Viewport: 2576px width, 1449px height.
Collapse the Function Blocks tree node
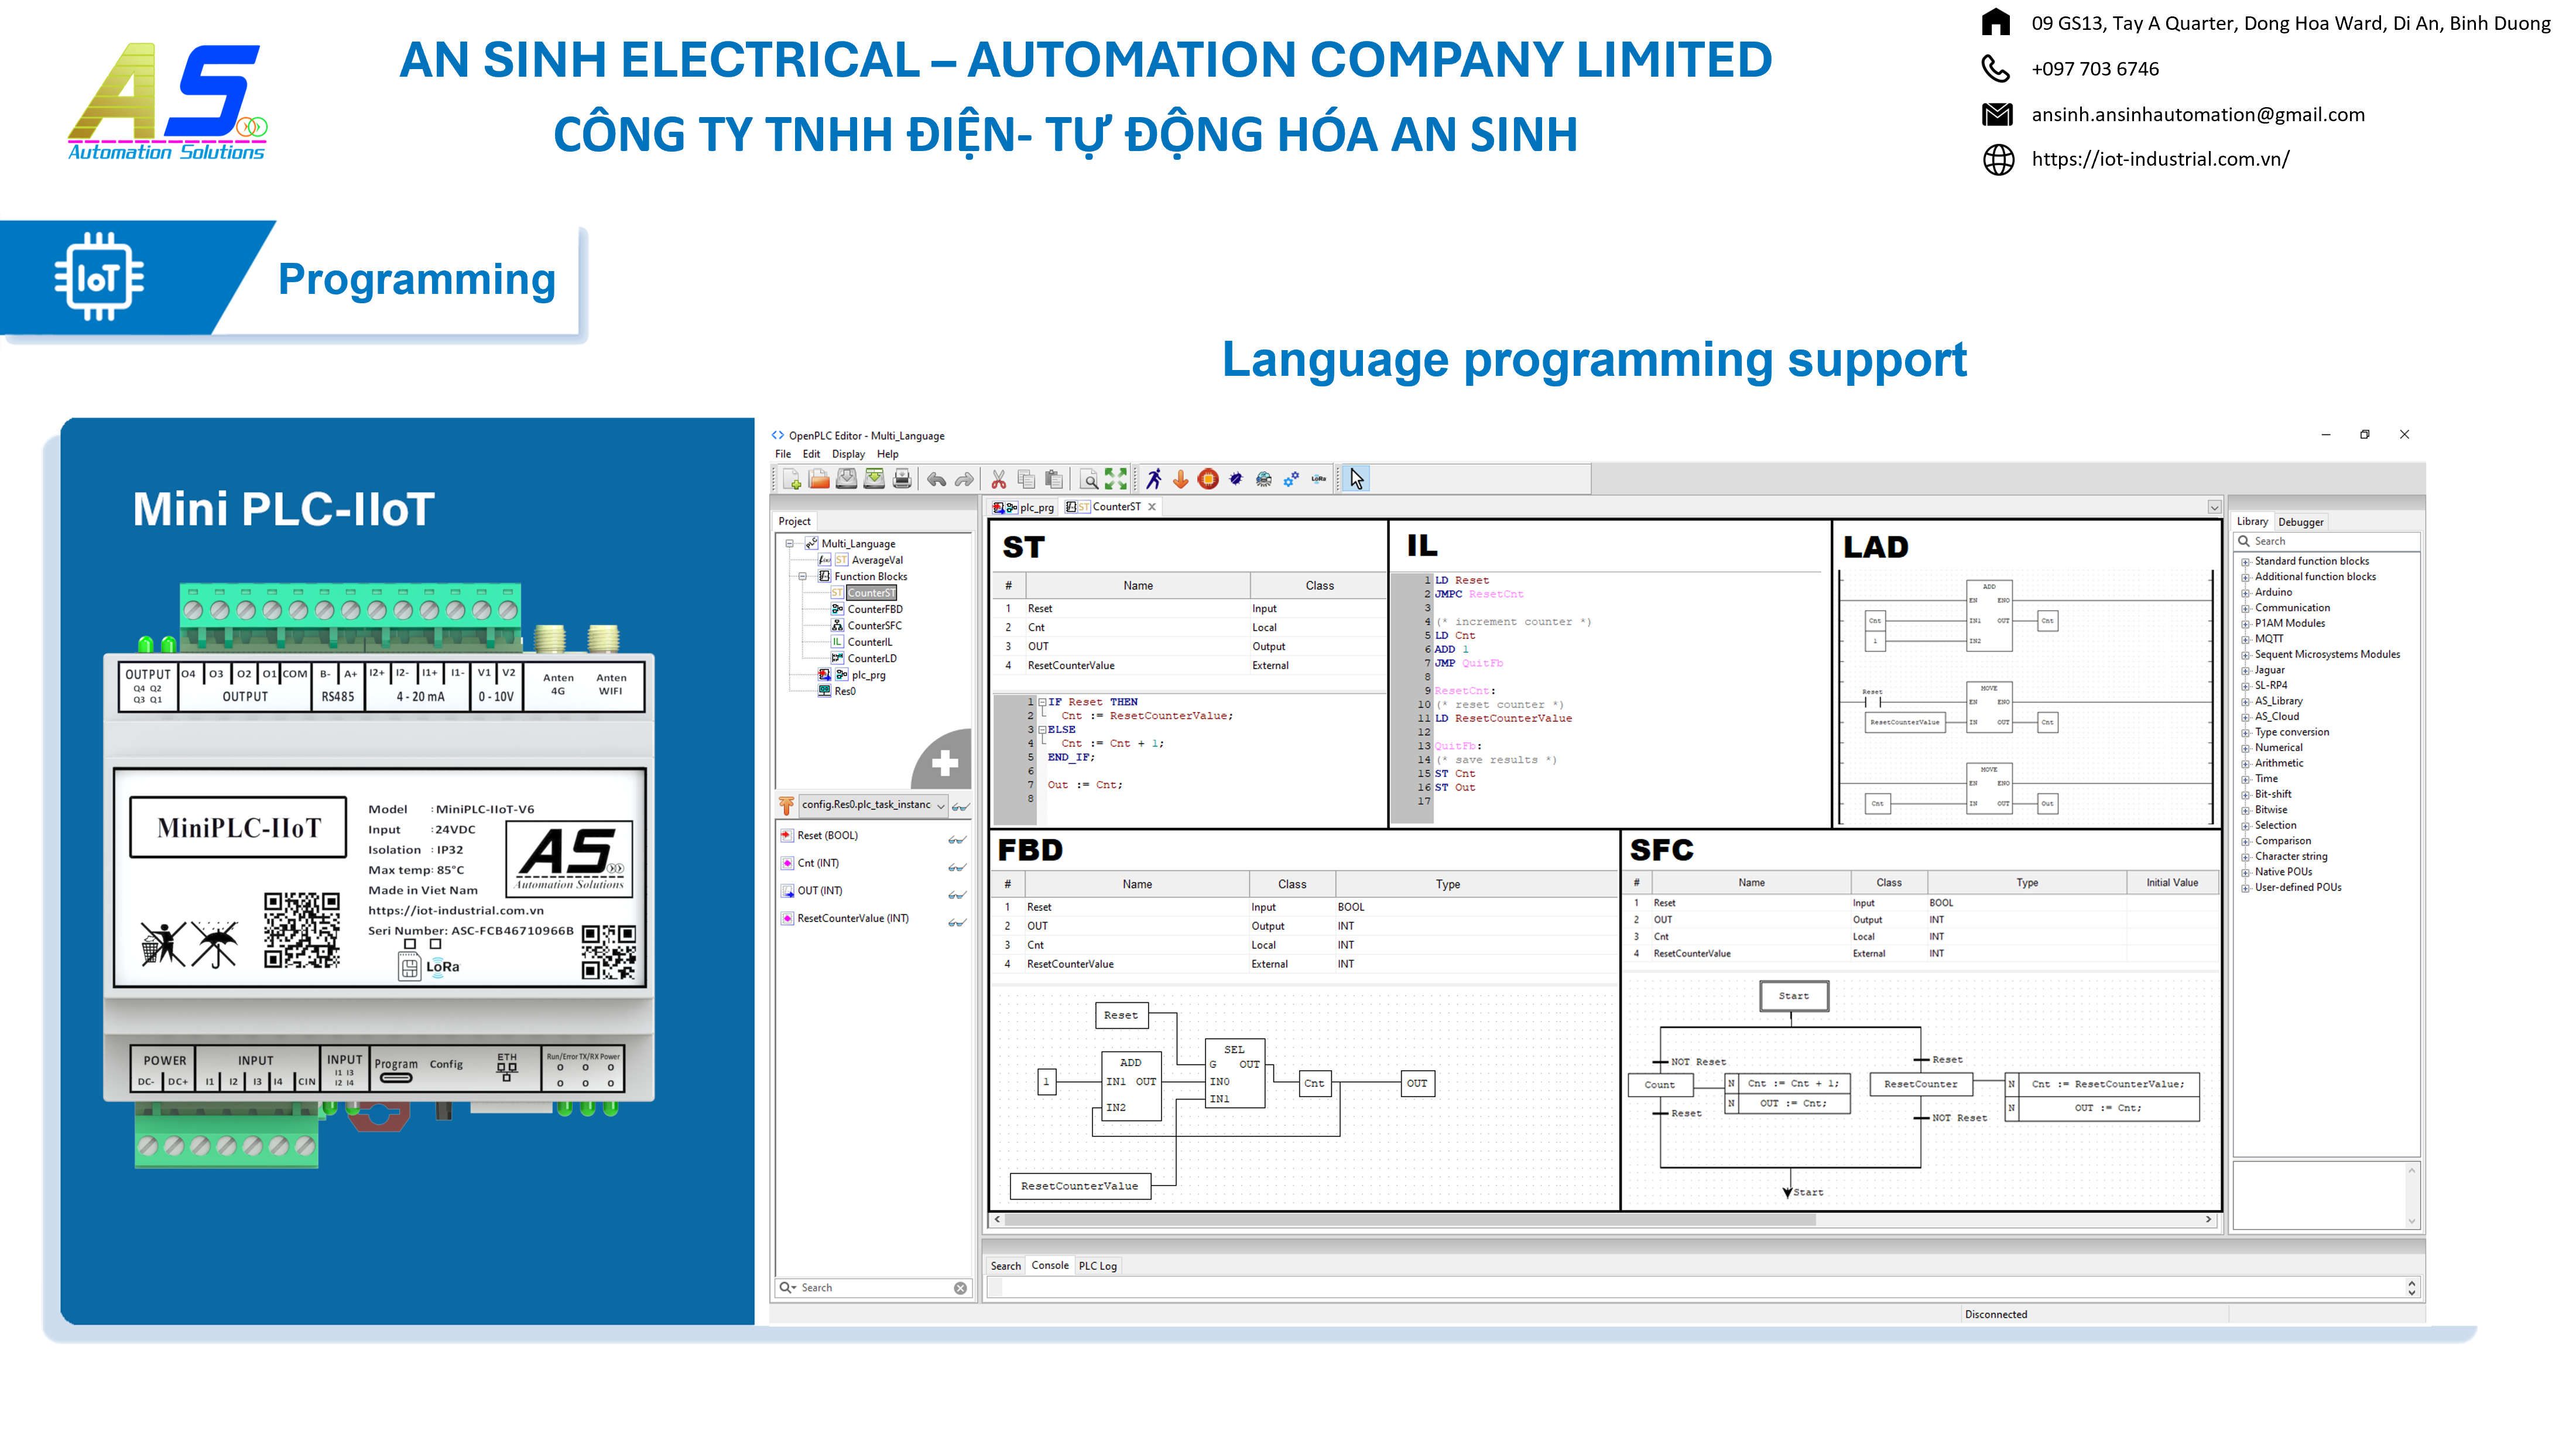[802, 577]
